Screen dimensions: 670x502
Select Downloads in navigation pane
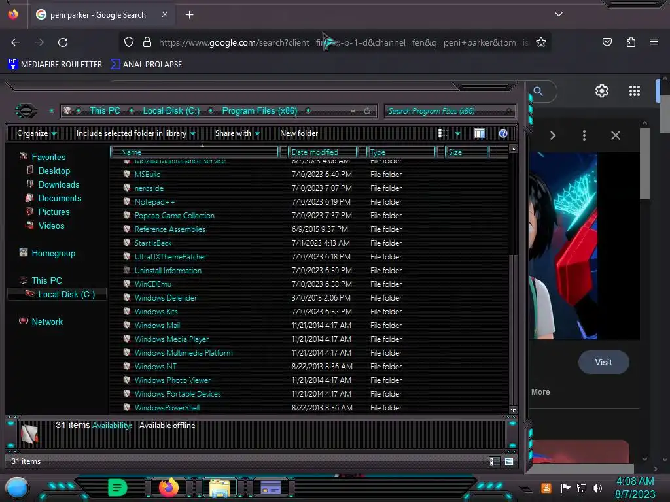tap(58, 184)
